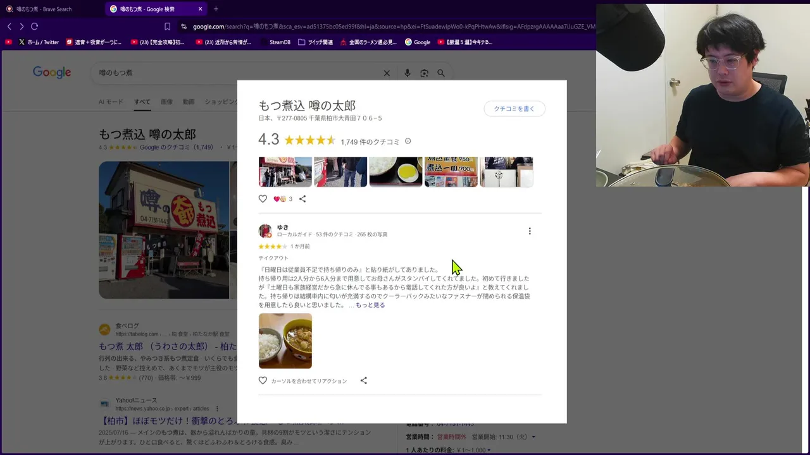Share using icon next to reaction count

click(x=302, y=198)
